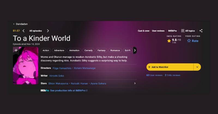Click the plus bookmark on the poster

tap(16, 50)
